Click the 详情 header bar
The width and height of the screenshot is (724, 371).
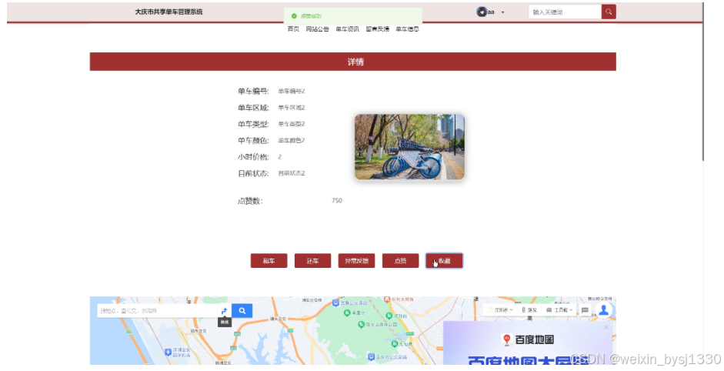pyautogui.click(x=352, y=62)
